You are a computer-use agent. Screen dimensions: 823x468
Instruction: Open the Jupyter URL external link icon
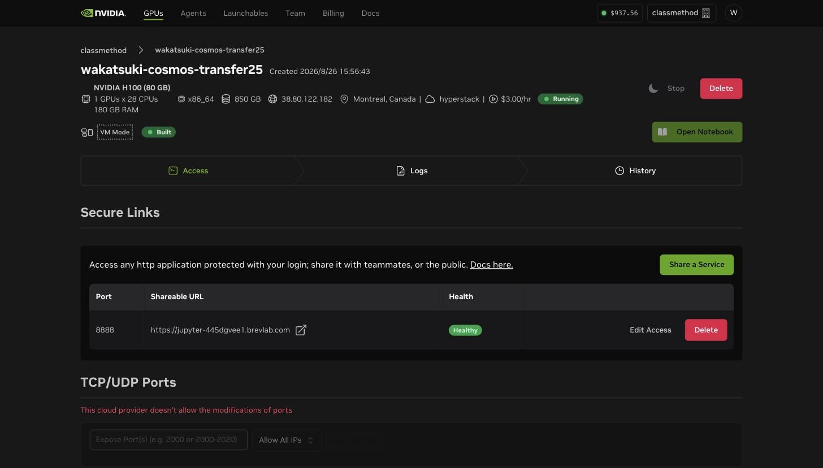coord(301,330)
